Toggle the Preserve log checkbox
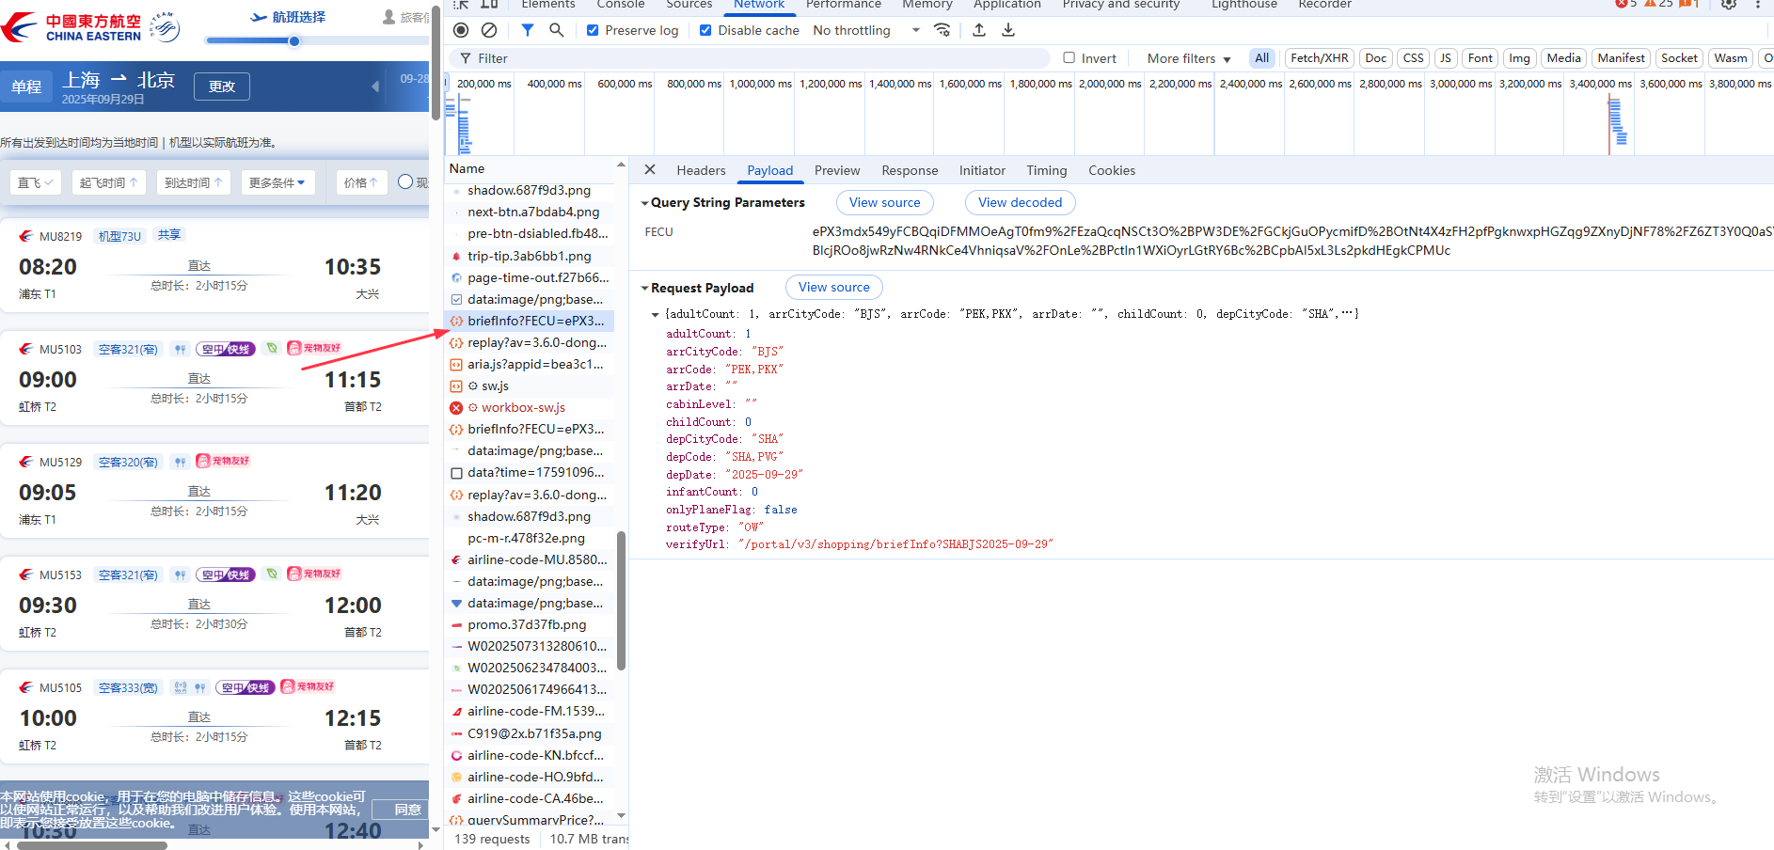Screen dimensions: 1774x850 click(593, 30)
